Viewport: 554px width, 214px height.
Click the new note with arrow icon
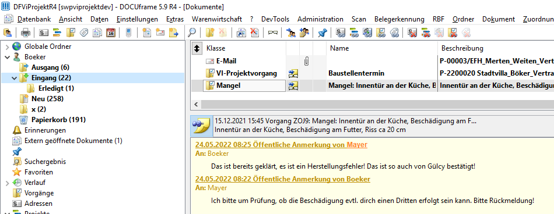[173, 33]
